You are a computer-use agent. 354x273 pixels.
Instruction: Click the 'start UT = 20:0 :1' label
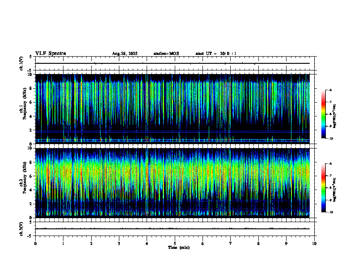(216, 54)
